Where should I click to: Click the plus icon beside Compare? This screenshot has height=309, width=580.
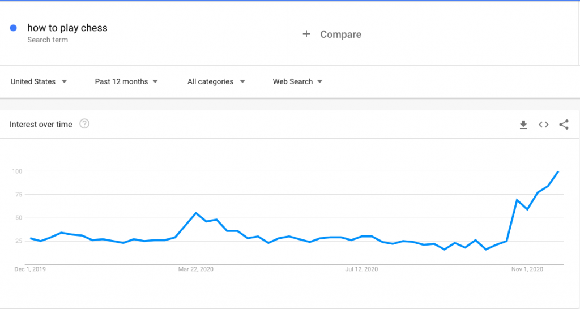306,34
